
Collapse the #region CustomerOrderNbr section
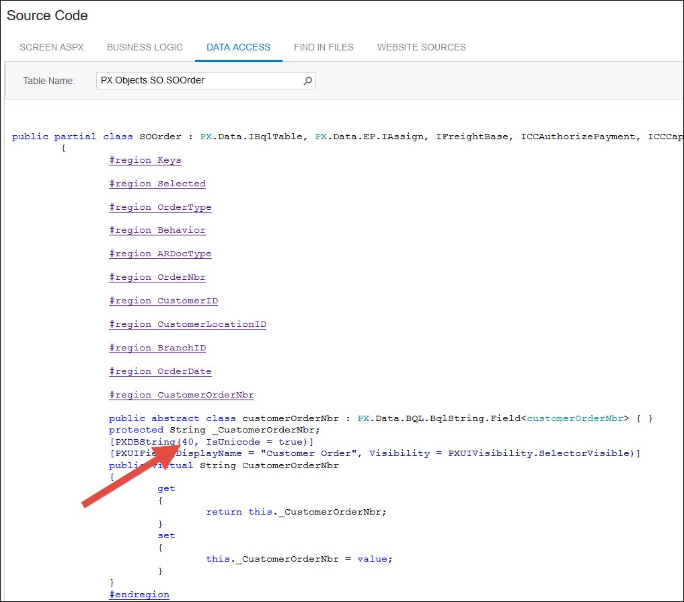[x=182, y=395]
